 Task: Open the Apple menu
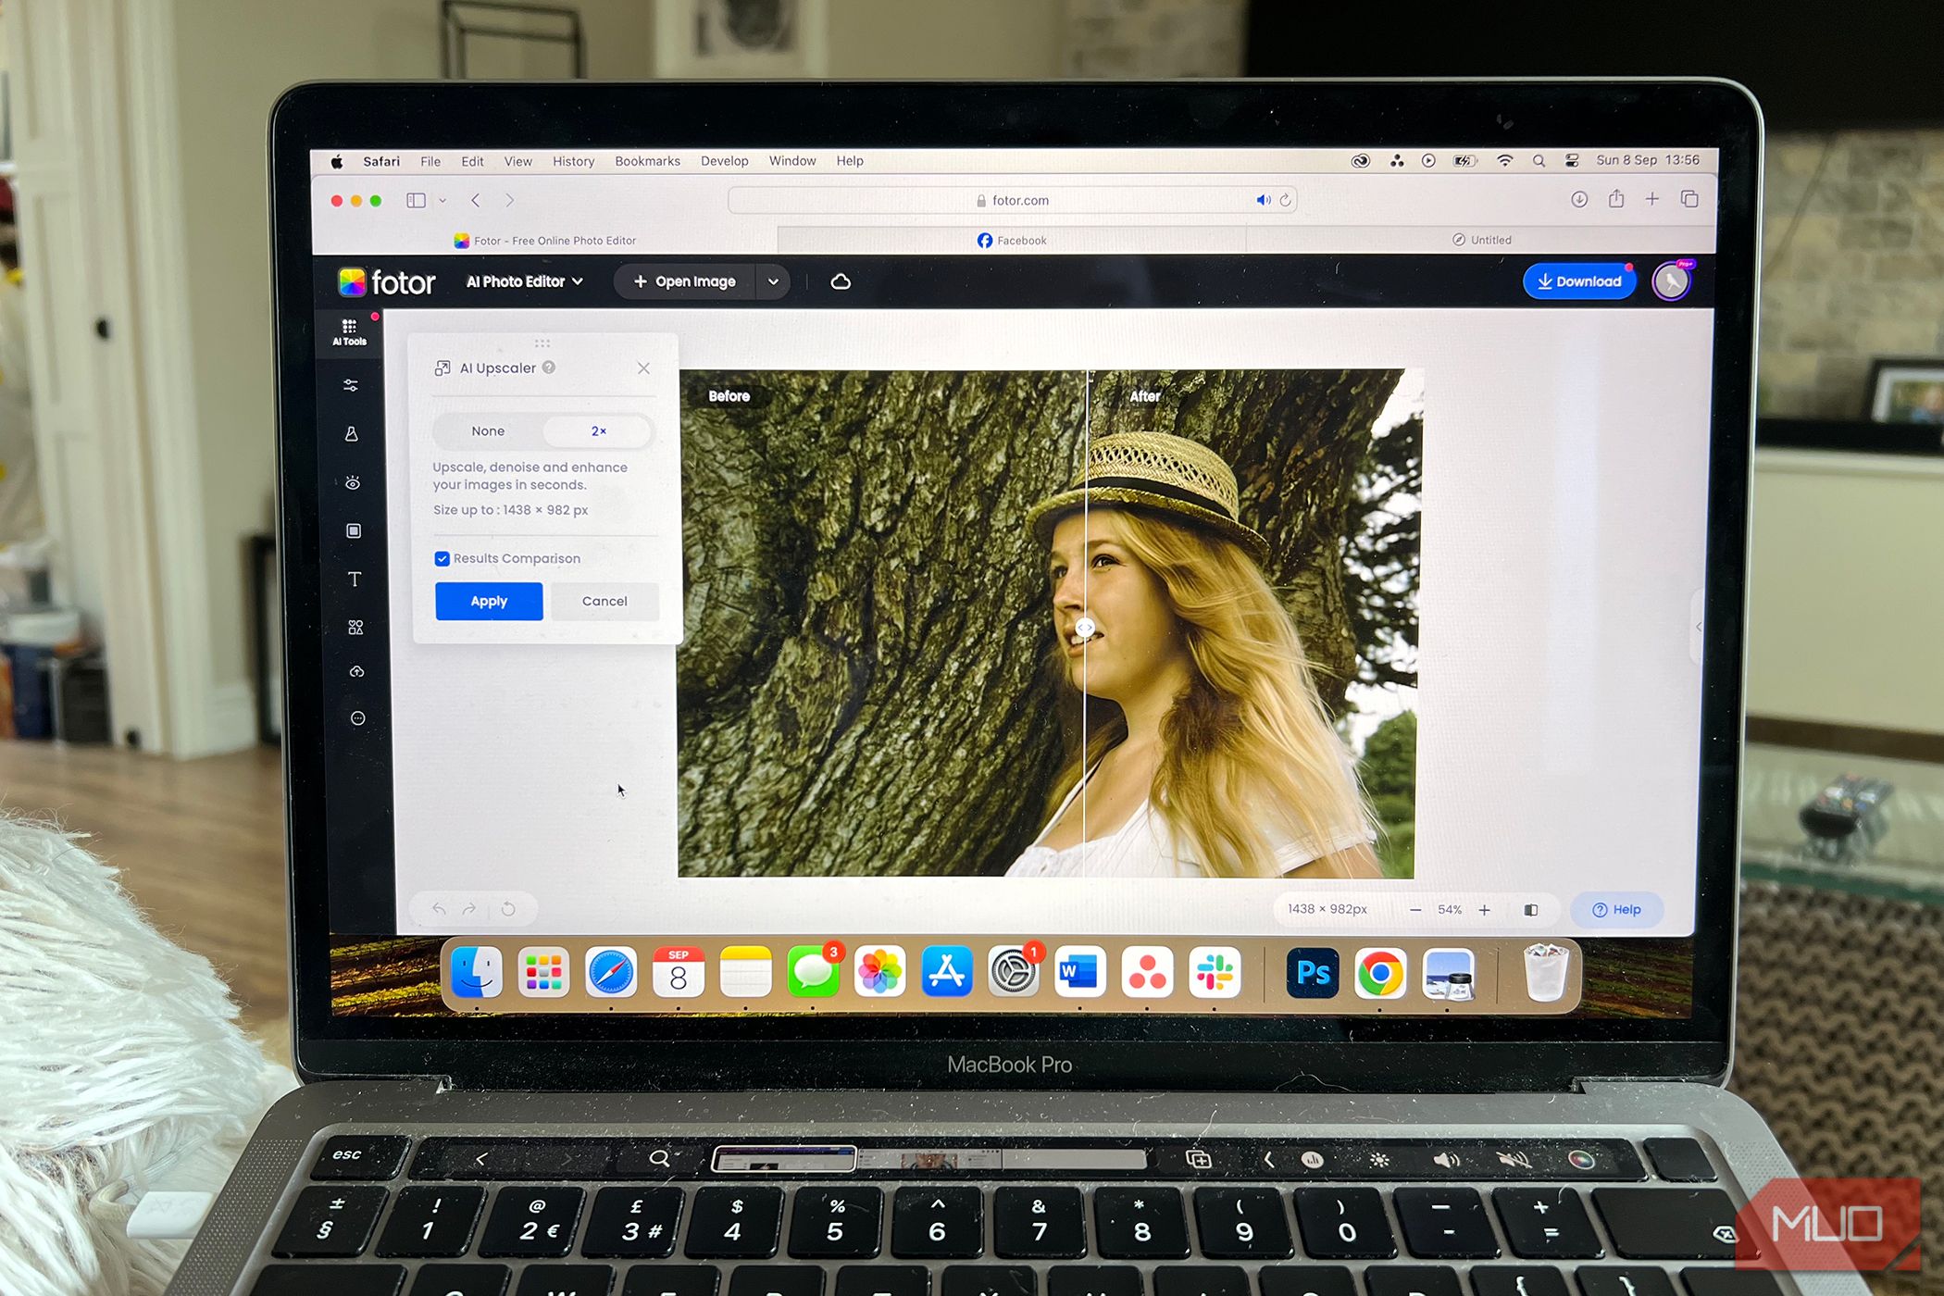point(337,162)
